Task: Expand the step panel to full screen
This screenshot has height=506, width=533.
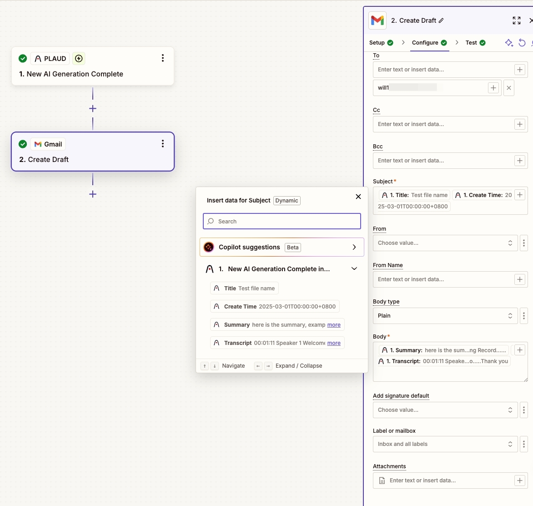Action: click(516, 20)
